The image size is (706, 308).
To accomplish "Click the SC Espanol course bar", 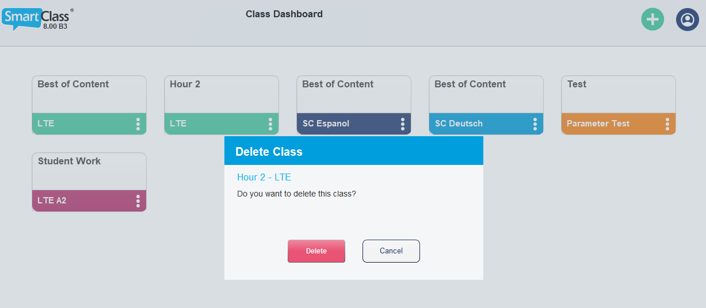I will 354,124.
